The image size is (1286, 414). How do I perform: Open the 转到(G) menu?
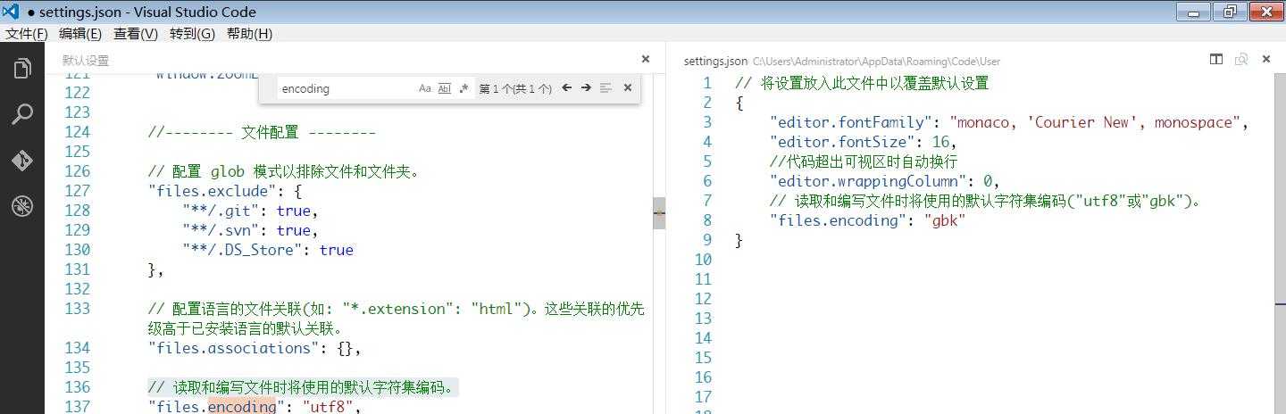(192, 34)
